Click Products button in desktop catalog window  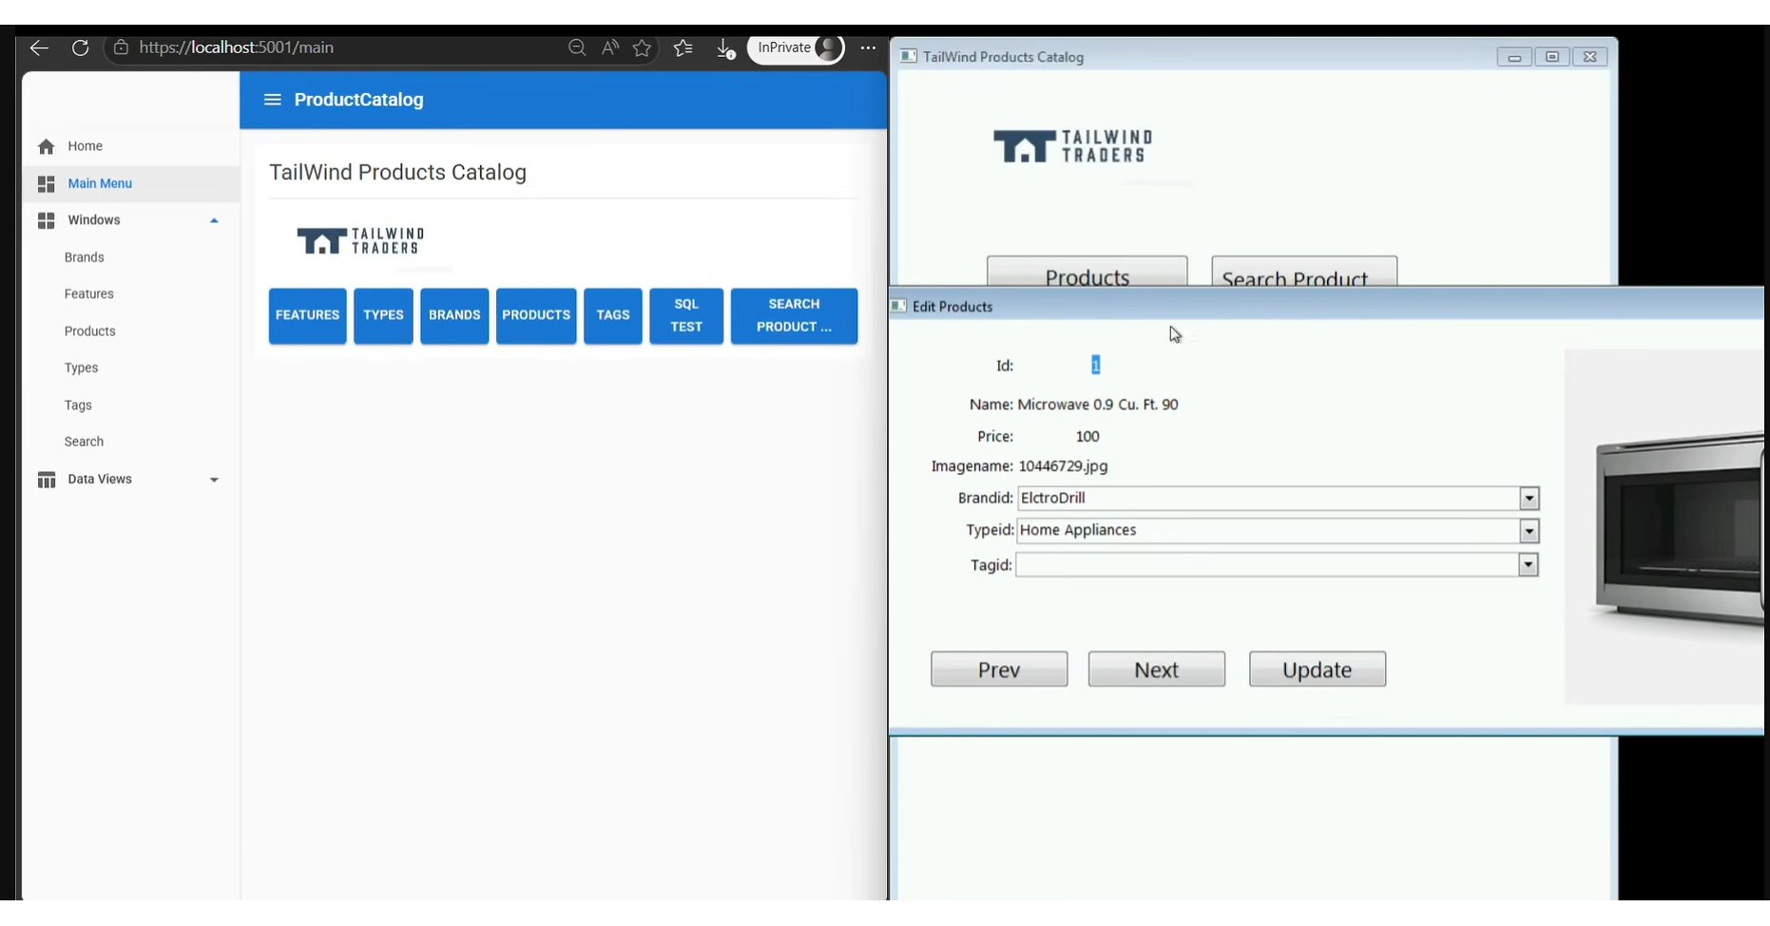pos(1087,272)
